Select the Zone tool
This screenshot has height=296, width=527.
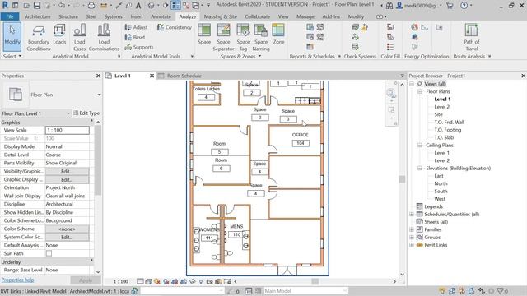278,35
